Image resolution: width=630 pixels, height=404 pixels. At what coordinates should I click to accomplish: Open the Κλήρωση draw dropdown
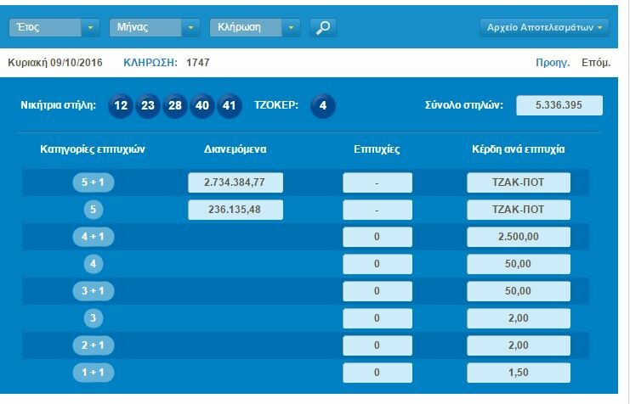255,28
